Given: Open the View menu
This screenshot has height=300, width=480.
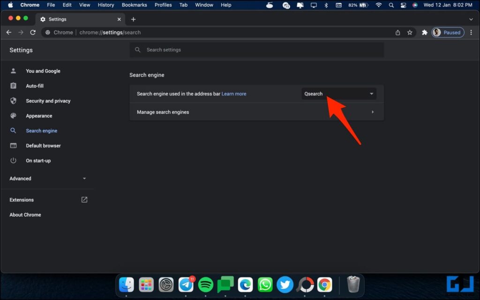Looking at the screenshot, I should click(x=84, y=5).
